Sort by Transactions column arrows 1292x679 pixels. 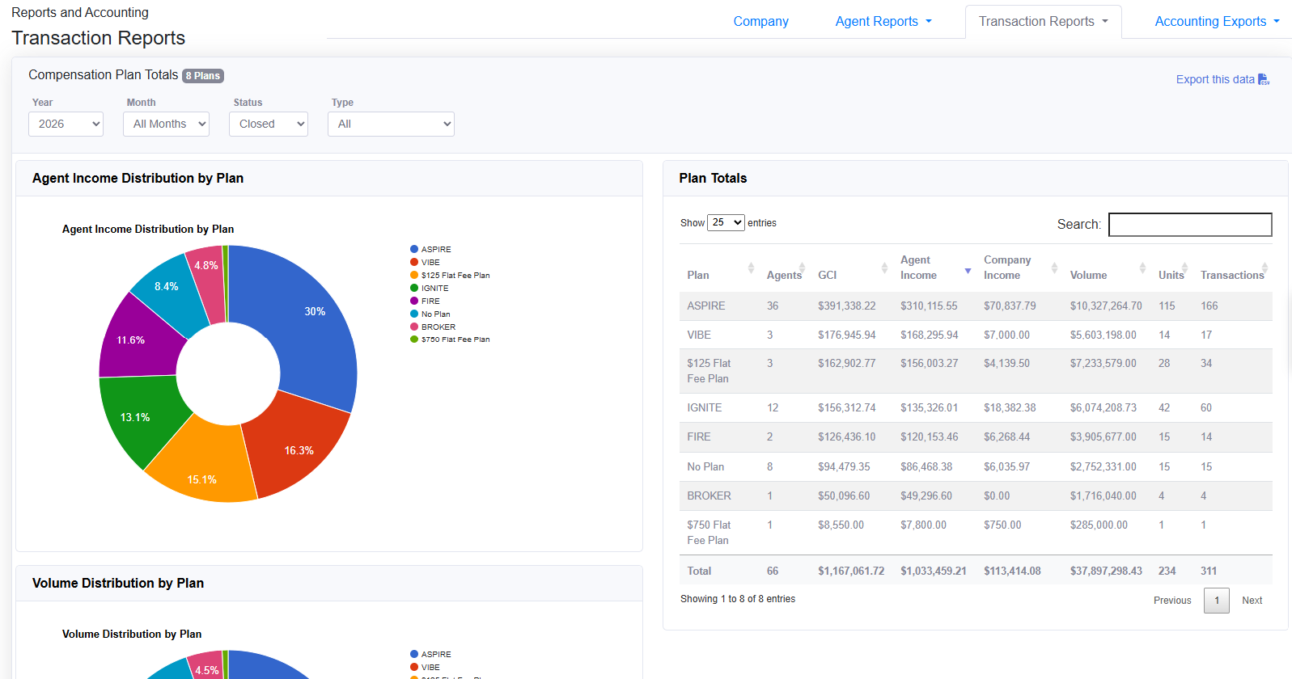pyautogui.click(x=1264, y=268)
